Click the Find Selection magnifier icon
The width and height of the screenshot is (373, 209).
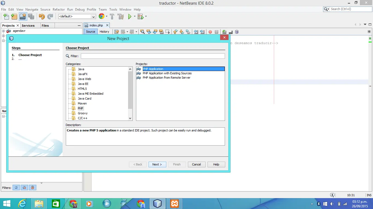point(142,32)
